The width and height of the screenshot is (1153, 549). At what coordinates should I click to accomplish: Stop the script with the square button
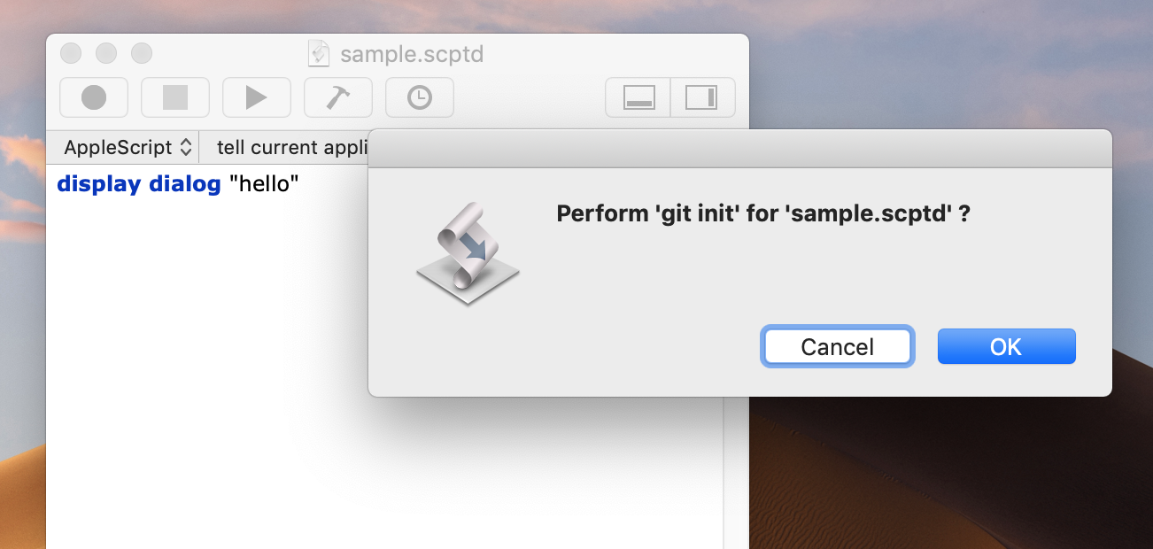pyautogui.click(x=175, y=97)
